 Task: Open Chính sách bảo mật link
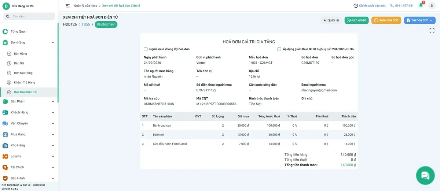(372, 5)
